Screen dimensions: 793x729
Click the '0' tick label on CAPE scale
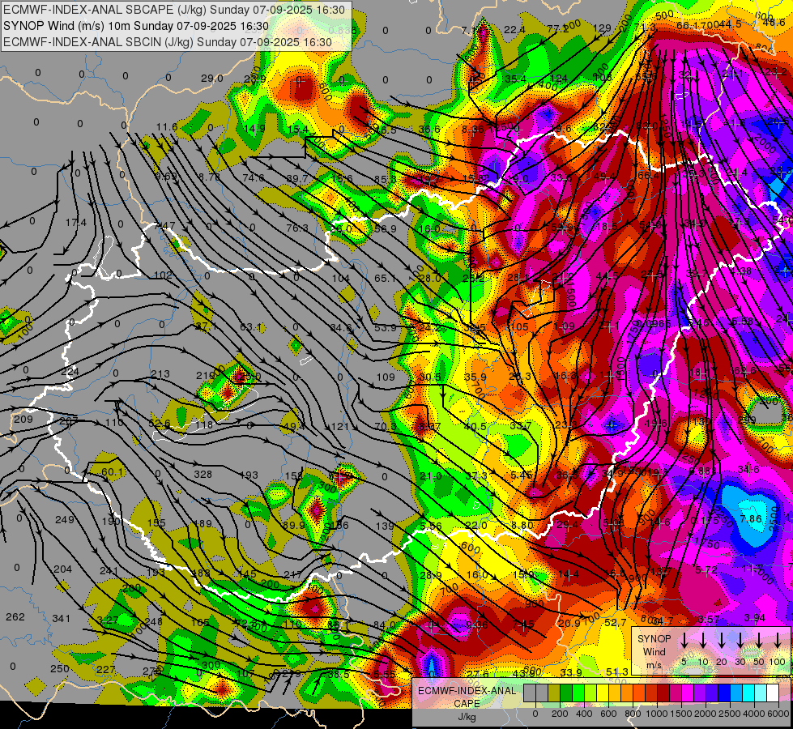point(535,714)
